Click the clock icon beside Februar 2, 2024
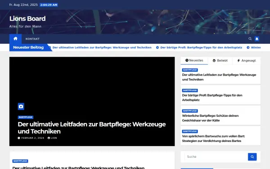This screenshot has width=270, height=169. pos(19,138)
